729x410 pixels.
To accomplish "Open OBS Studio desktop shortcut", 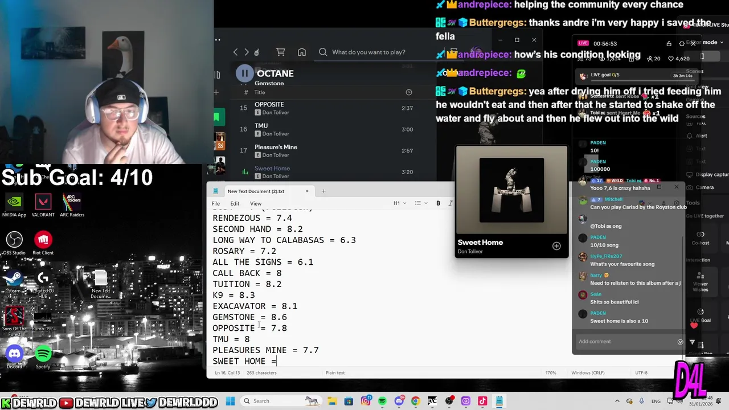I will click(x=14, y=244).
